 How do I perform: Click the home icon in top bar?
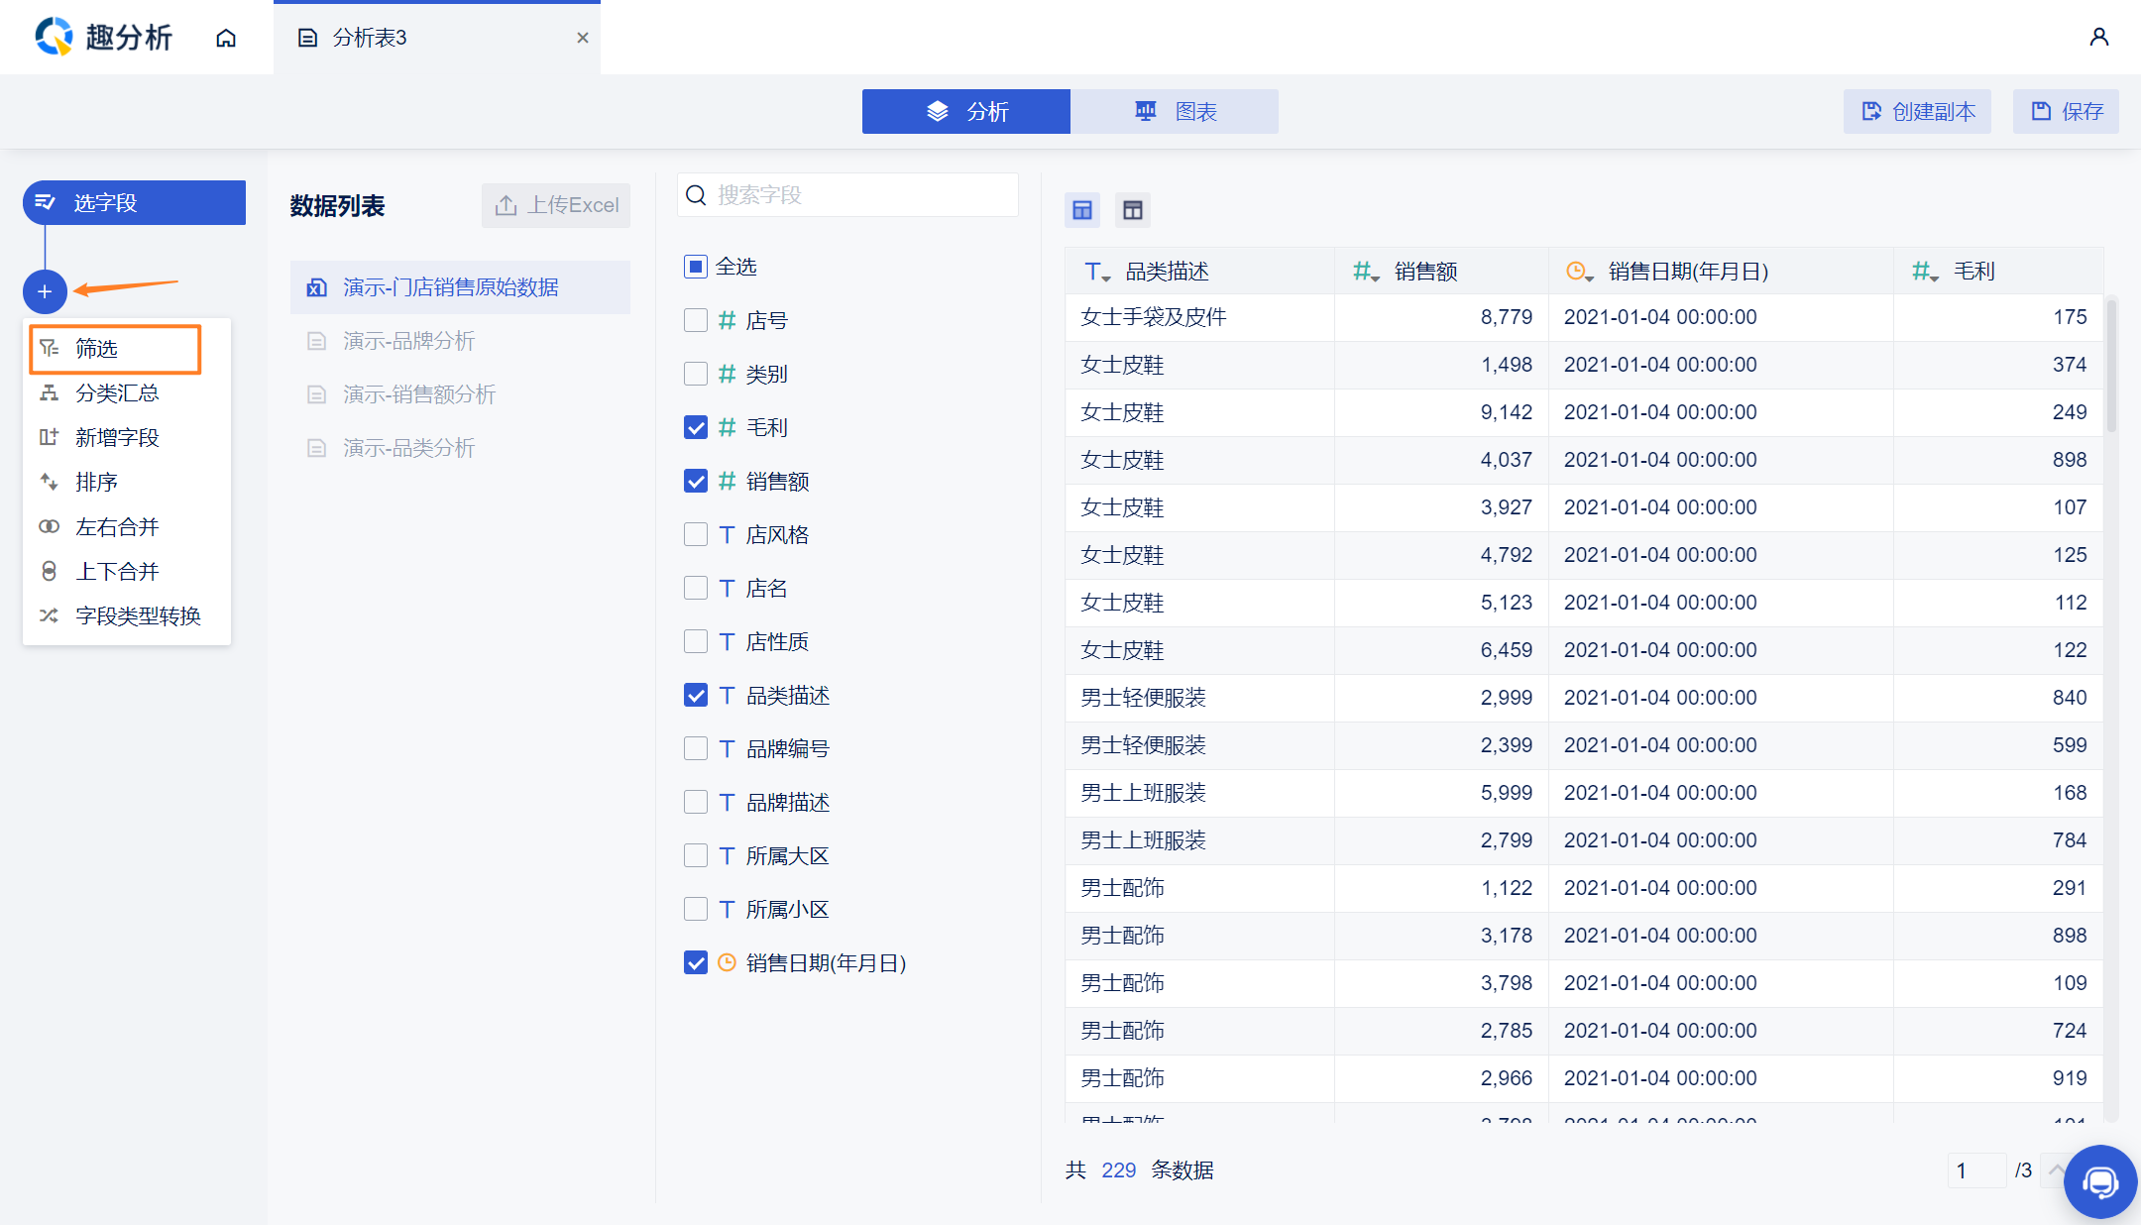pyautogui.click(x=226, y=38)
